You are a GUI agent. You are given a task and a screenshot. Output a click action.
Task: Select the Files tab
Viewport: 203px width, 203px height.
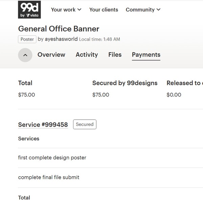tap(115, 54)
